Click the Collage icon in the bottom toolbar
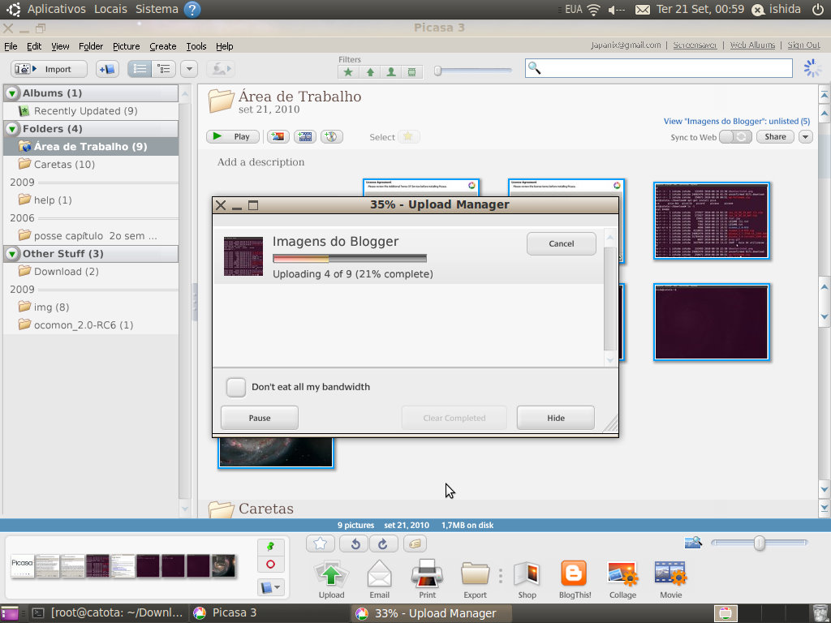 pos(622,579)
